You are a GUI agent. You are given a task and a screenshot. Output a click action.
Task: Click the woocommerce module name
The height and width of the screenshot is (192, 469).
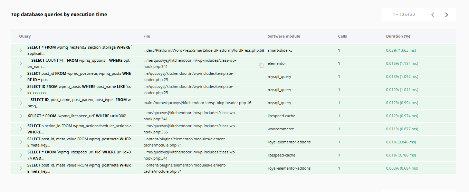pos(280,129)
